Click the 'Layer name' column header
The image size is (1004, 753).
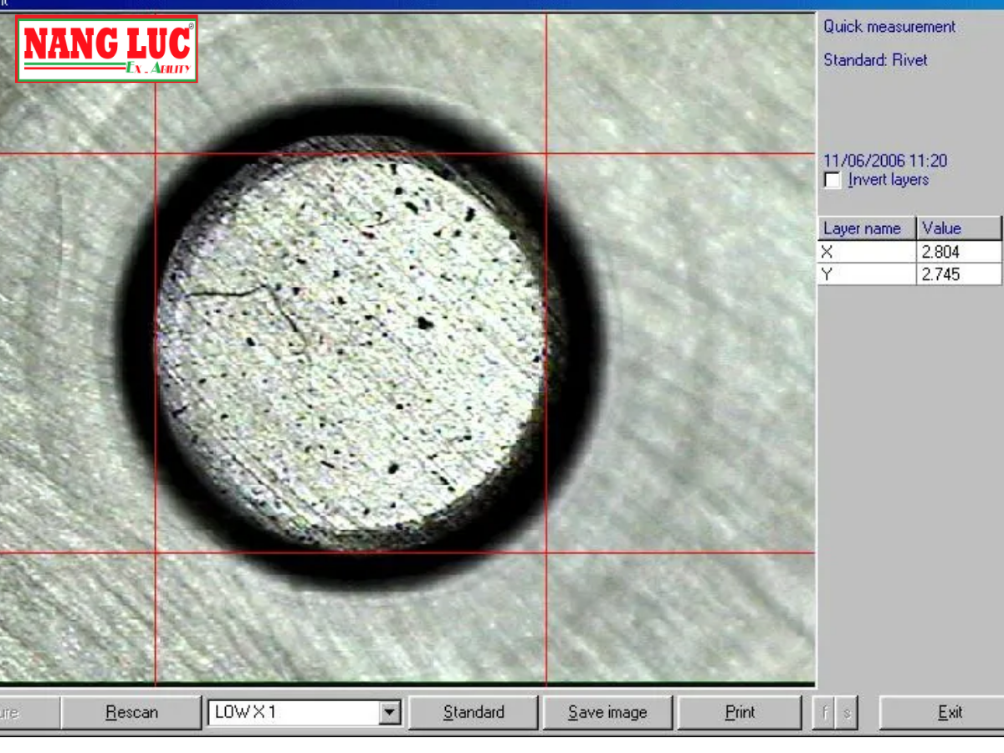click(x=867, y=228)
